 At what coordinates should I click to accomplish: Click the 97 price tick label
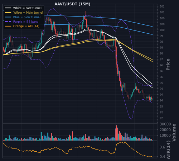point(161,59)
